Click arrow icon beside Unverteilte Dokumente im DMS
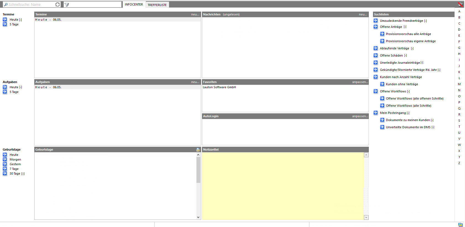Image resolution: width=465 pixels, height=227 pixels. [382, 127]
